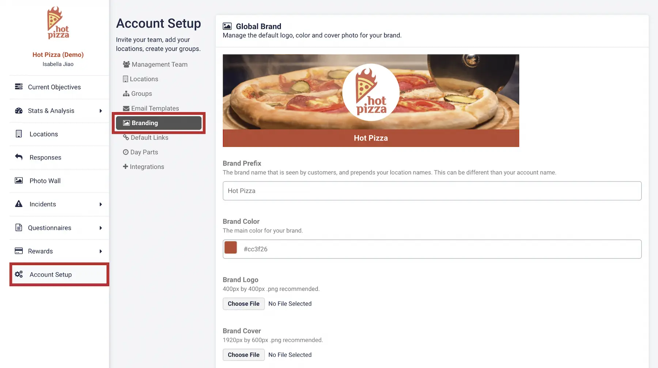
Task: Expand the Stats & Analysis submenu arrow
Action: click(x=101, y=111)
